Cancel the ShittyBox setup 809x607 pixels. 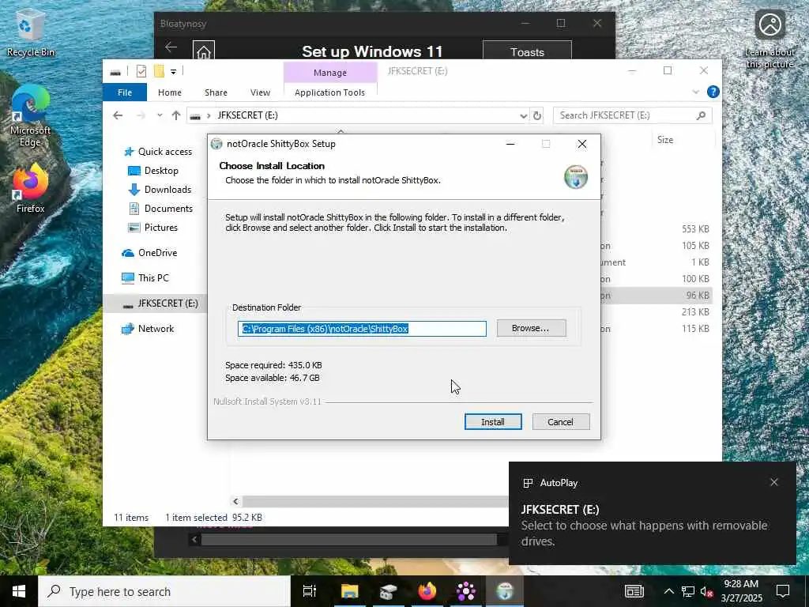coord(560,422)
